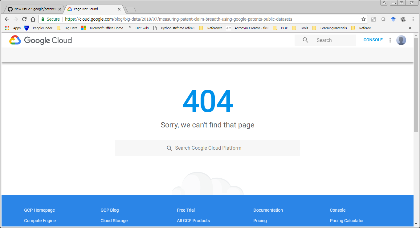Open the DOX bookmarks folder
This screenshot has width=420, height=228.
click(280, 28)
